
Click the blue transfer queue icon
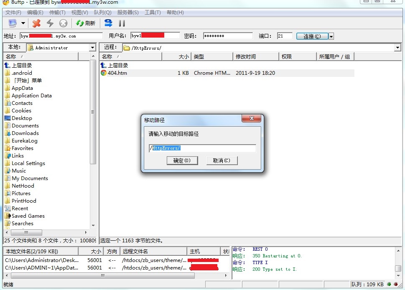[108, 23]
